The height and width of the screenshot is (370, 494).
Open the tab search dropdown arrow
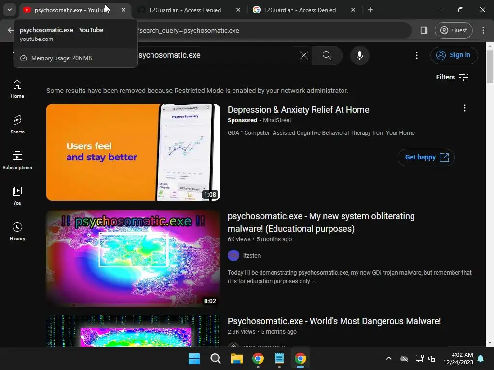10,10
